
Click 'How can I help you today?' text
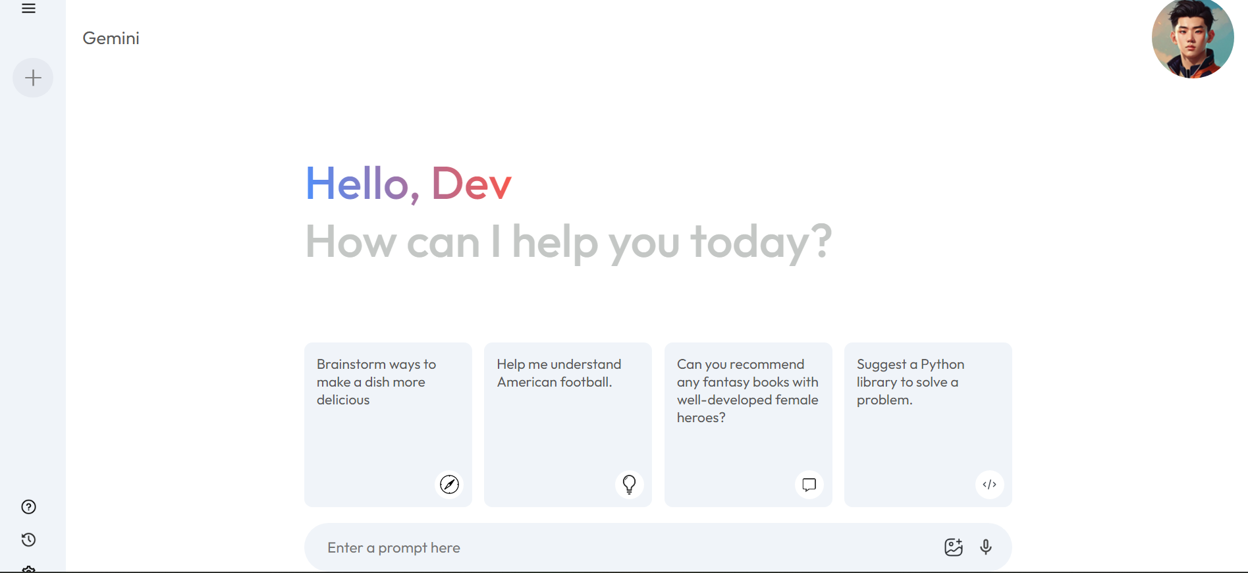click(569, 242)
